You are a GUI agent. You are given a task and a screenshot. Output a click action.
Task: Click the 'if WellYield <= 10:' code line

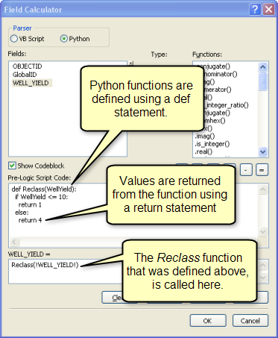pos(41,197)
